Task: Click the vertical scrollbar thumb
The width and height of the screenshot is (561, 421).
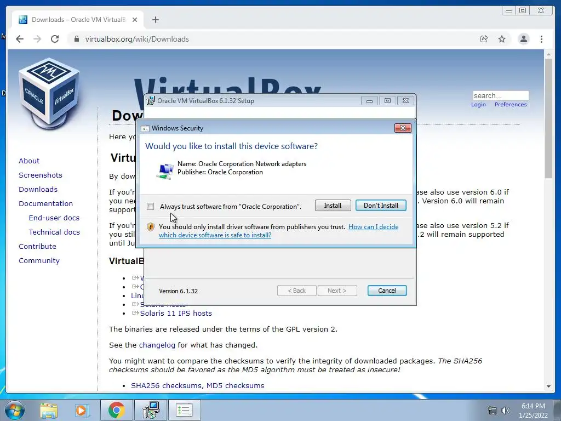Action: click(548, 118)
